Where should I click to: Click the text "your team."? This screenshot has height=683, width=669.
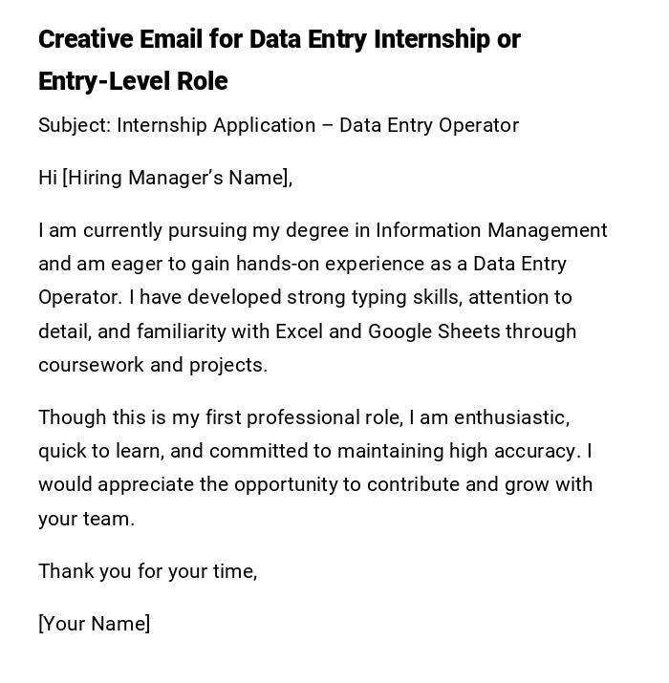86,519
